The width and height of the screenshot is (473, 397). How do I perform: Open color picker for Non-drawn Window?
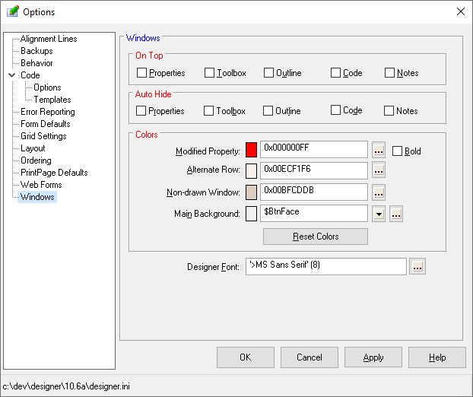[379, 192]
